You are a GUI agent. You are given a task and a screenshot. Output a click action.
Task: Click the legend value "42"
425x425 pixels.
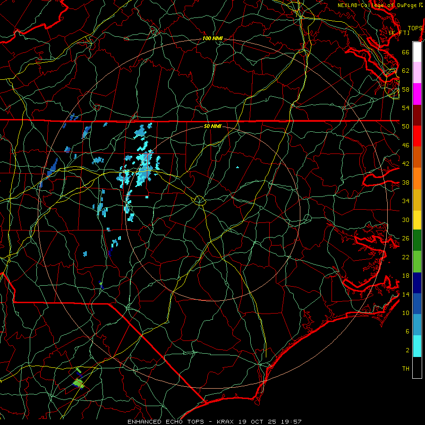click(406, 164)
